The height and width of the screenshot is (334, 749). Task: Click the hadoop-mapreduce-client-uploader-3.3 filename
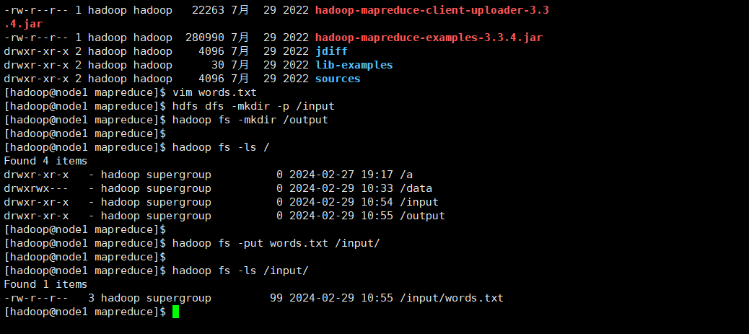coord(432,10)
